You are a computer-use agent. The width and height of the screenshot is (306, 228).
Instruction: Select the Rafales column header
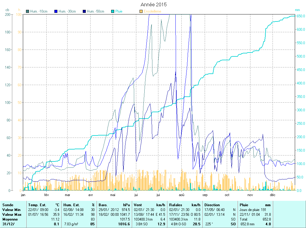(176, 205)
